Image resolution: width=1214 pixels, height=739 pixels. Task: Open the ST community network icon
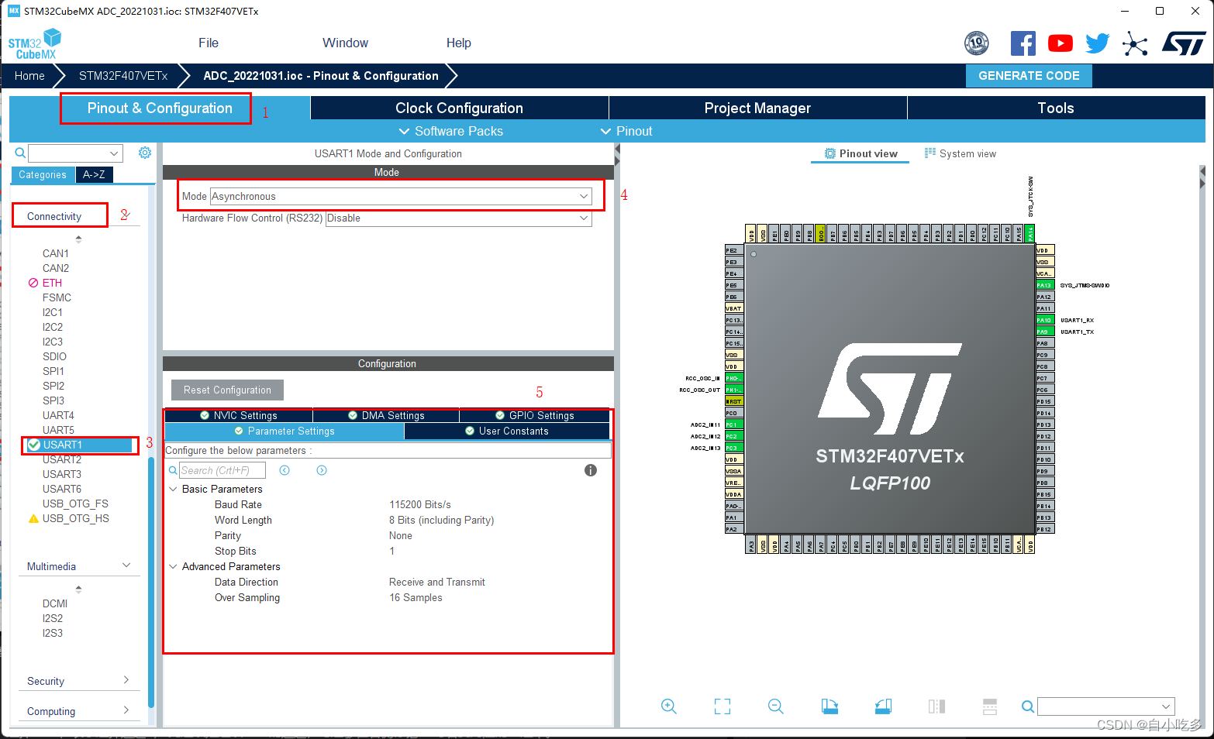pyautogui.click(x=1135, y=43)
